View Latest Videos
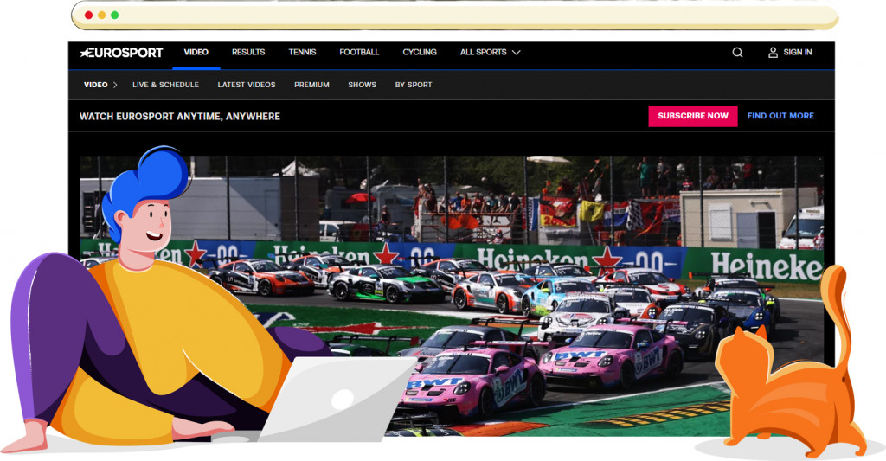 pos(247,85)
